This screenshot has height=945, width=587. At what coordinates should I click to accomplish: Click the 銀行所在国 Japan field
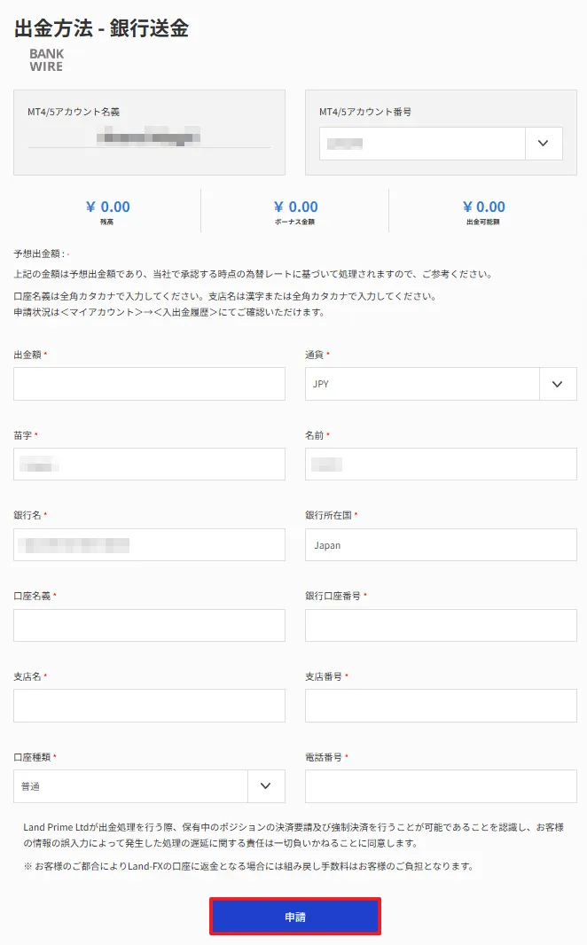tap(441, 545)
